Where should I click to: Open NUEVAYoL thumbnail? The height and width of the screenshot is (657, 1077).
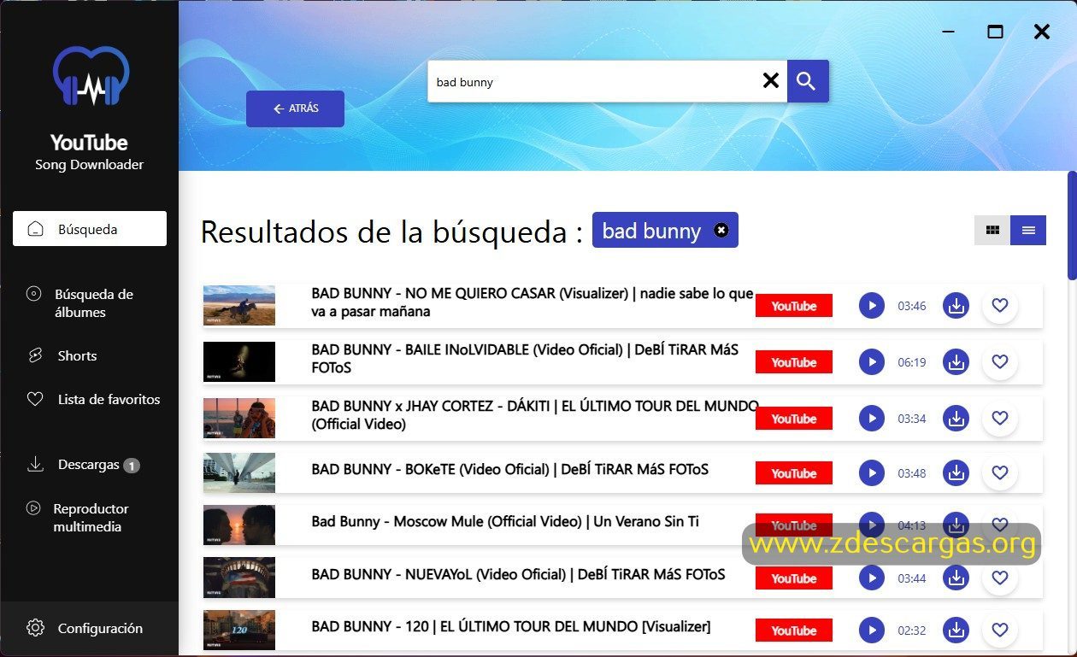(239, 578)
